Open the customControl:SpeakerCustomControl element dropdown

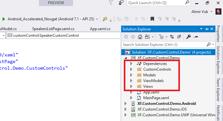click(x=63, y=35)
